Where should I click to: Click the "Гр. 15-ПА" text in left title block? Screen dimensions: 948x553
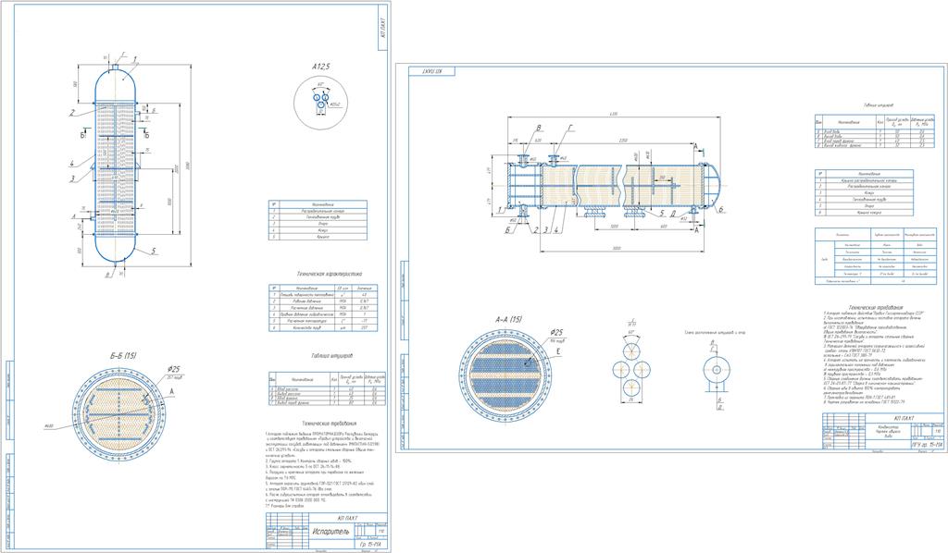[x=370, y=547]
